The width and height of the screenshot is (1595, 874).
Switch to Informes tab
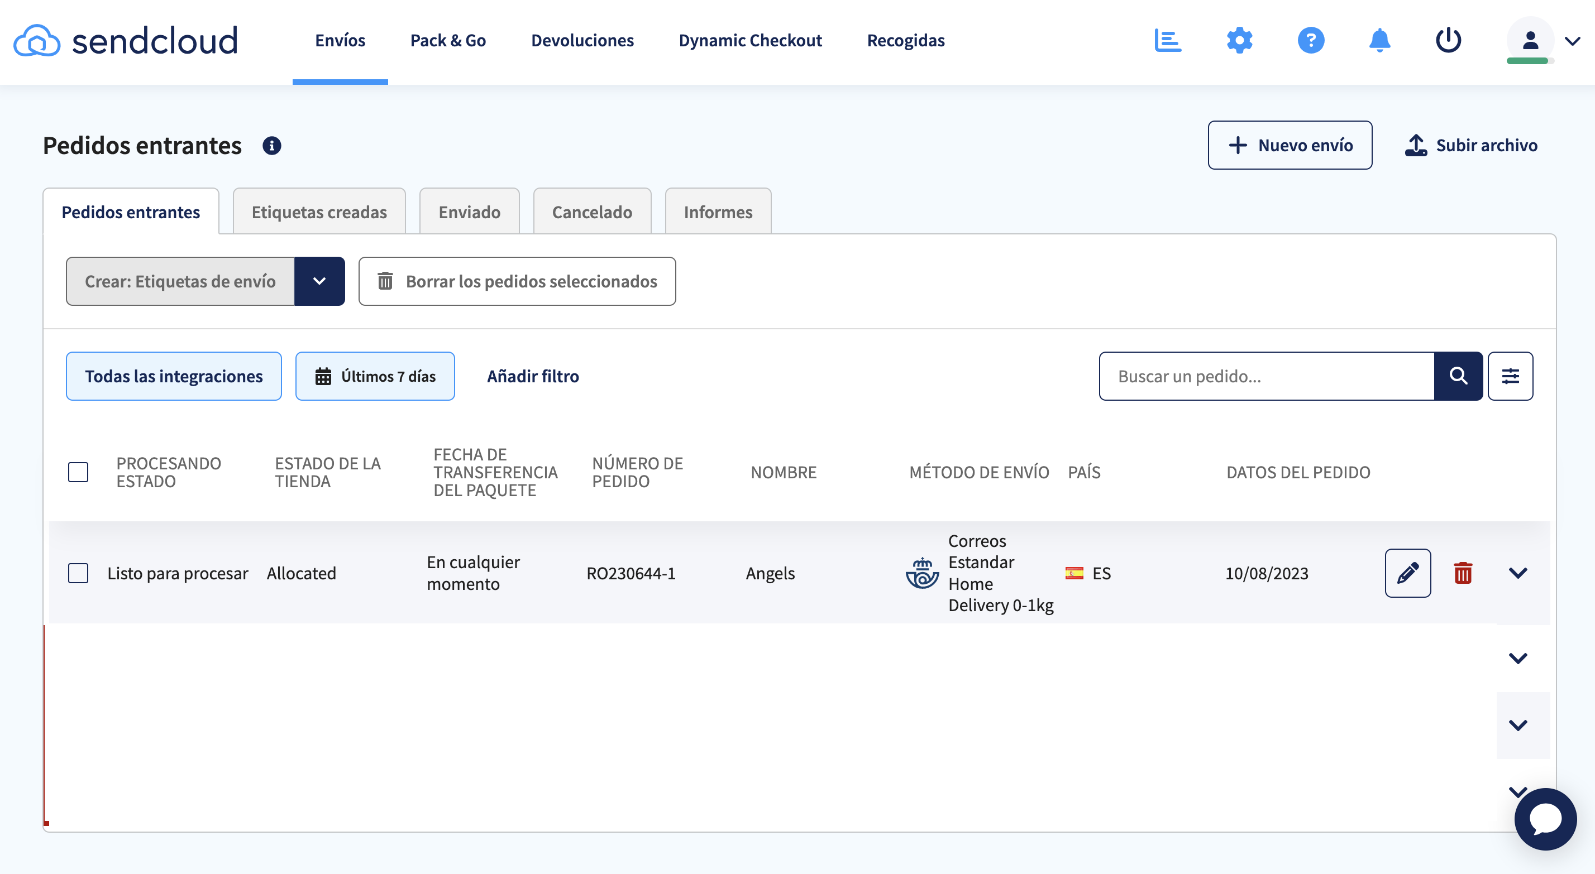[x=718, y=212]
